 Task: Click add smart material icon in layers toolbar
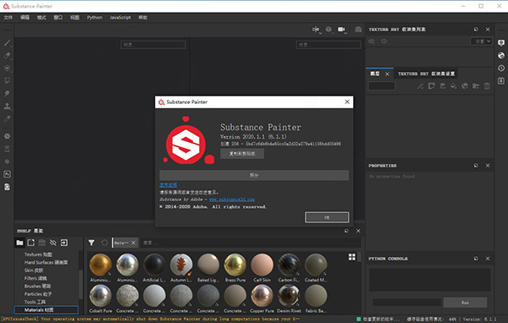coord(465,86)
